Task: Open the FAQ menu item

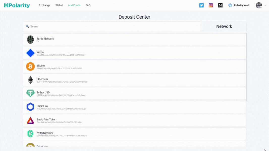Action: click(x=88, y=5)
